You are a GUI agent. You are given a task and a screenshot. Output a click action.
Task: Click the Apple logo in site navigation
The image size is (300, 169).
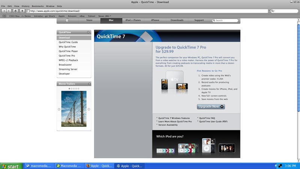point(67,20)
